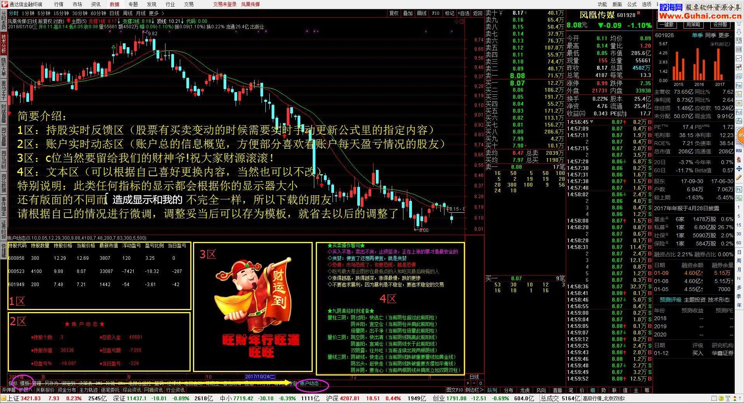Image resolution: width=744 pixels, height=403 pixels.
Task: Open the 交易 menu
Action: point(189,4)
